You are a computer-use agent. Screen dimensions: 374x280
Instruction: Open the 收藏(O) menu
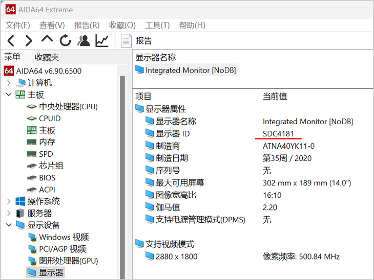click(x=122, y=25)
